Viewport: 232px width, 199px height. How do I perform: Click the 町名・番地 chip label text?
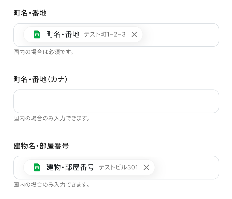click(63, 34)
